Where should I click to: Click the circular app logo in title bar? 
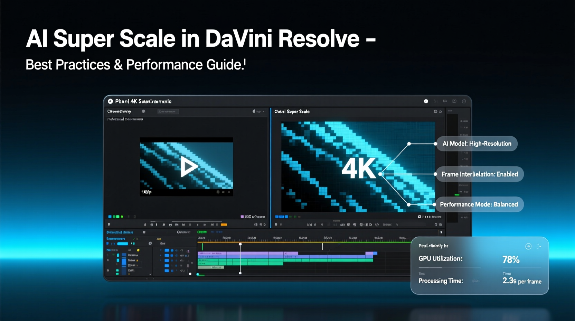pos(110,101)
